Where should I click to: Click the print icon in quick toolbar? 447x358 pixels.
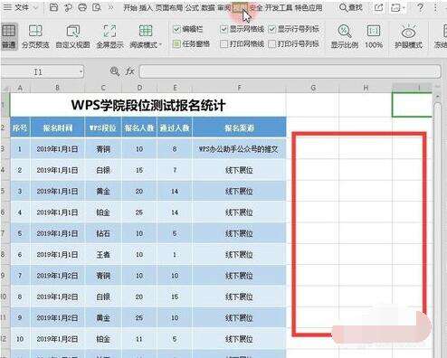82,7
